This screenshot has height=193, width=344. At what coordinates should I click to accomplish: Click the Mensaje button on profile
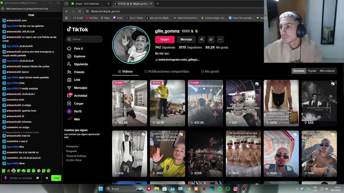(x=186, y=39)
